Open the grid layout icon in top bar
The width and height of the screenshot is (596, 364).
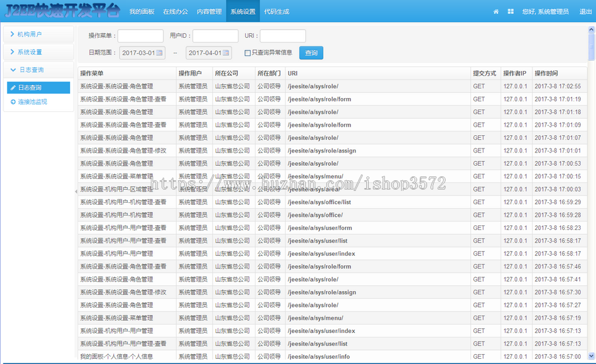pyautogui.click(x=511, y=12)
